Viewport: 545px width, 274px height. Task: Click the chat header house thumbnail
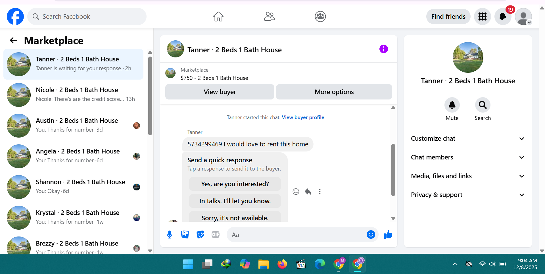coord(176,49)
